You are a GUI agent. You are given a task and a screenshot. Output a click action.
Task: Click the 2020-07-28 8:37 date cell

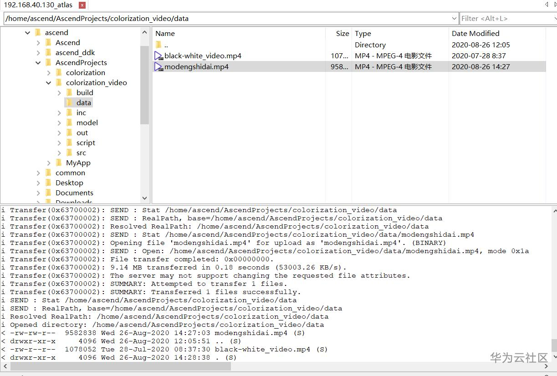point(479,56)
